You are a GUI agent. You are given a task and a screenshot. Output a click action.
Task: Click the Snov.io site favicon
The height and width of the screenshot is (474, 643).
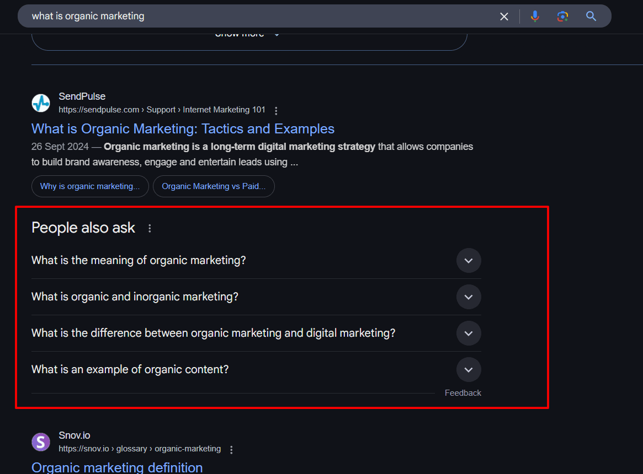[x=41, y=442]
